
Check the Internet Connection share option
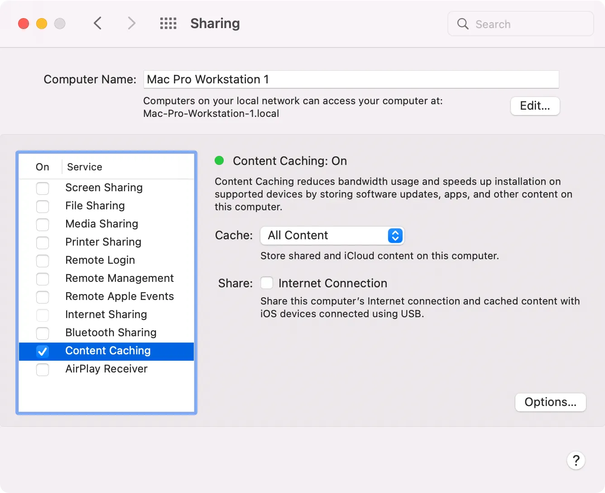click(267, 282)
